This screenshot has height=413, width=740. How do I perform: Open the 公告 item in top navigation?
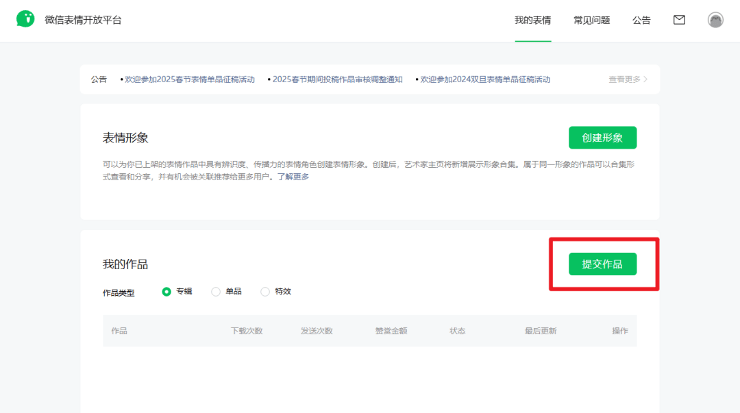click(x=641, y=21)
